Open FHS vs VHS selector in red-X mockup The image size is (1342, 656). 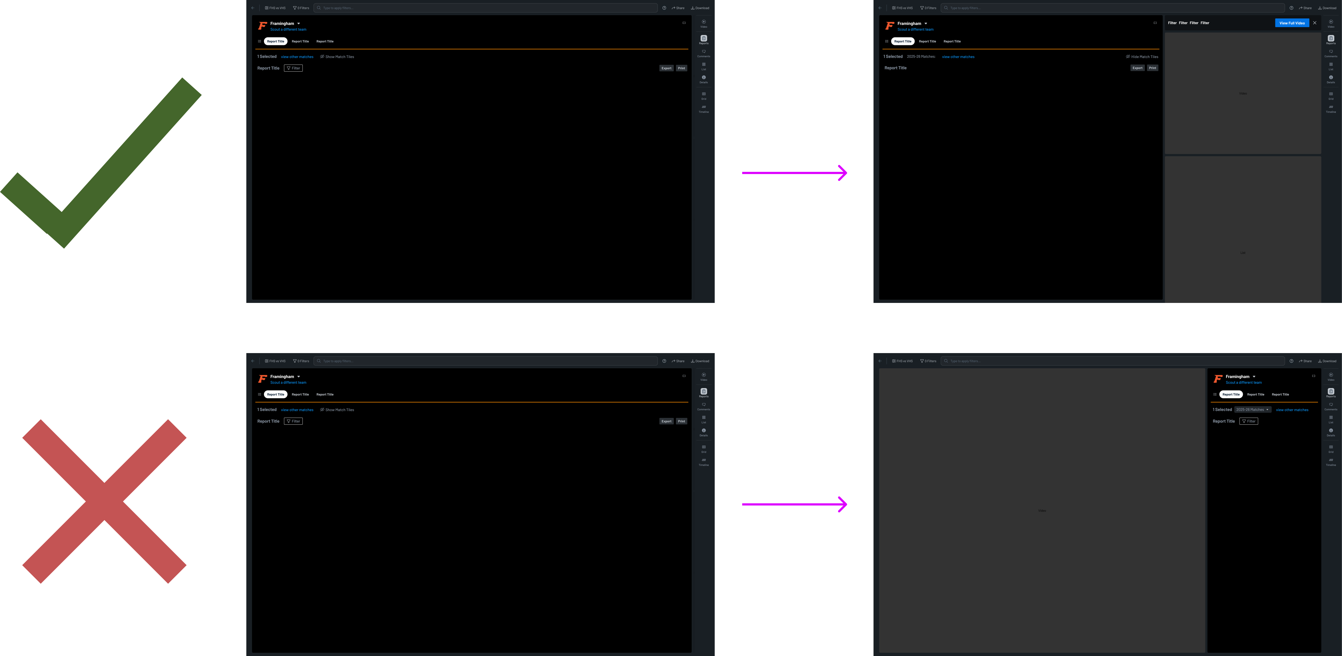click(x=275, y=361)
